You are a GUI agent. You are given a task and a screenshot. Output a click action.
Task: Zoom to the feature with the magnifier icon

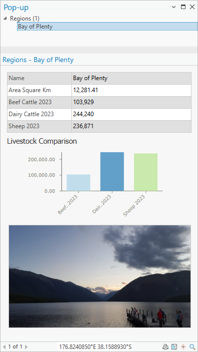(x=192, y=346)
